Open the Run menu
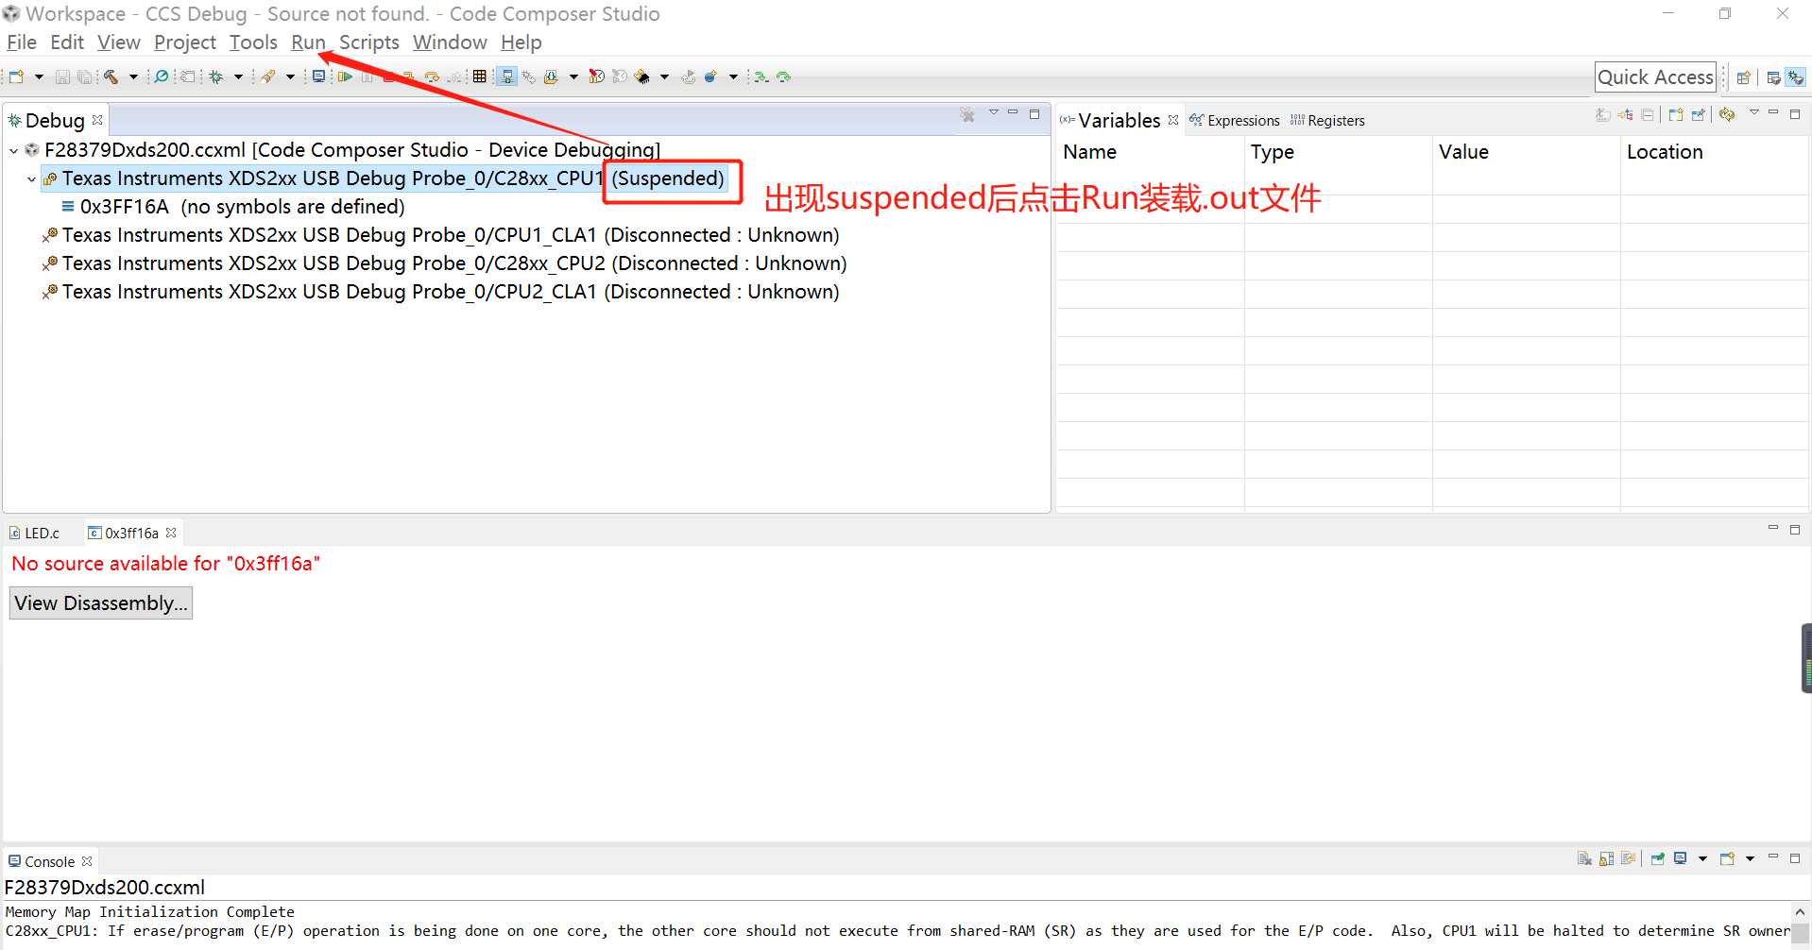This screenshot has width=1812, height=950. [x=309, y=42]
